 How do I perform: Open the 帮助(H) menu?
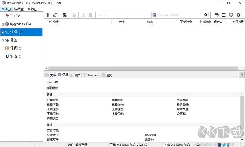(32, 9)
